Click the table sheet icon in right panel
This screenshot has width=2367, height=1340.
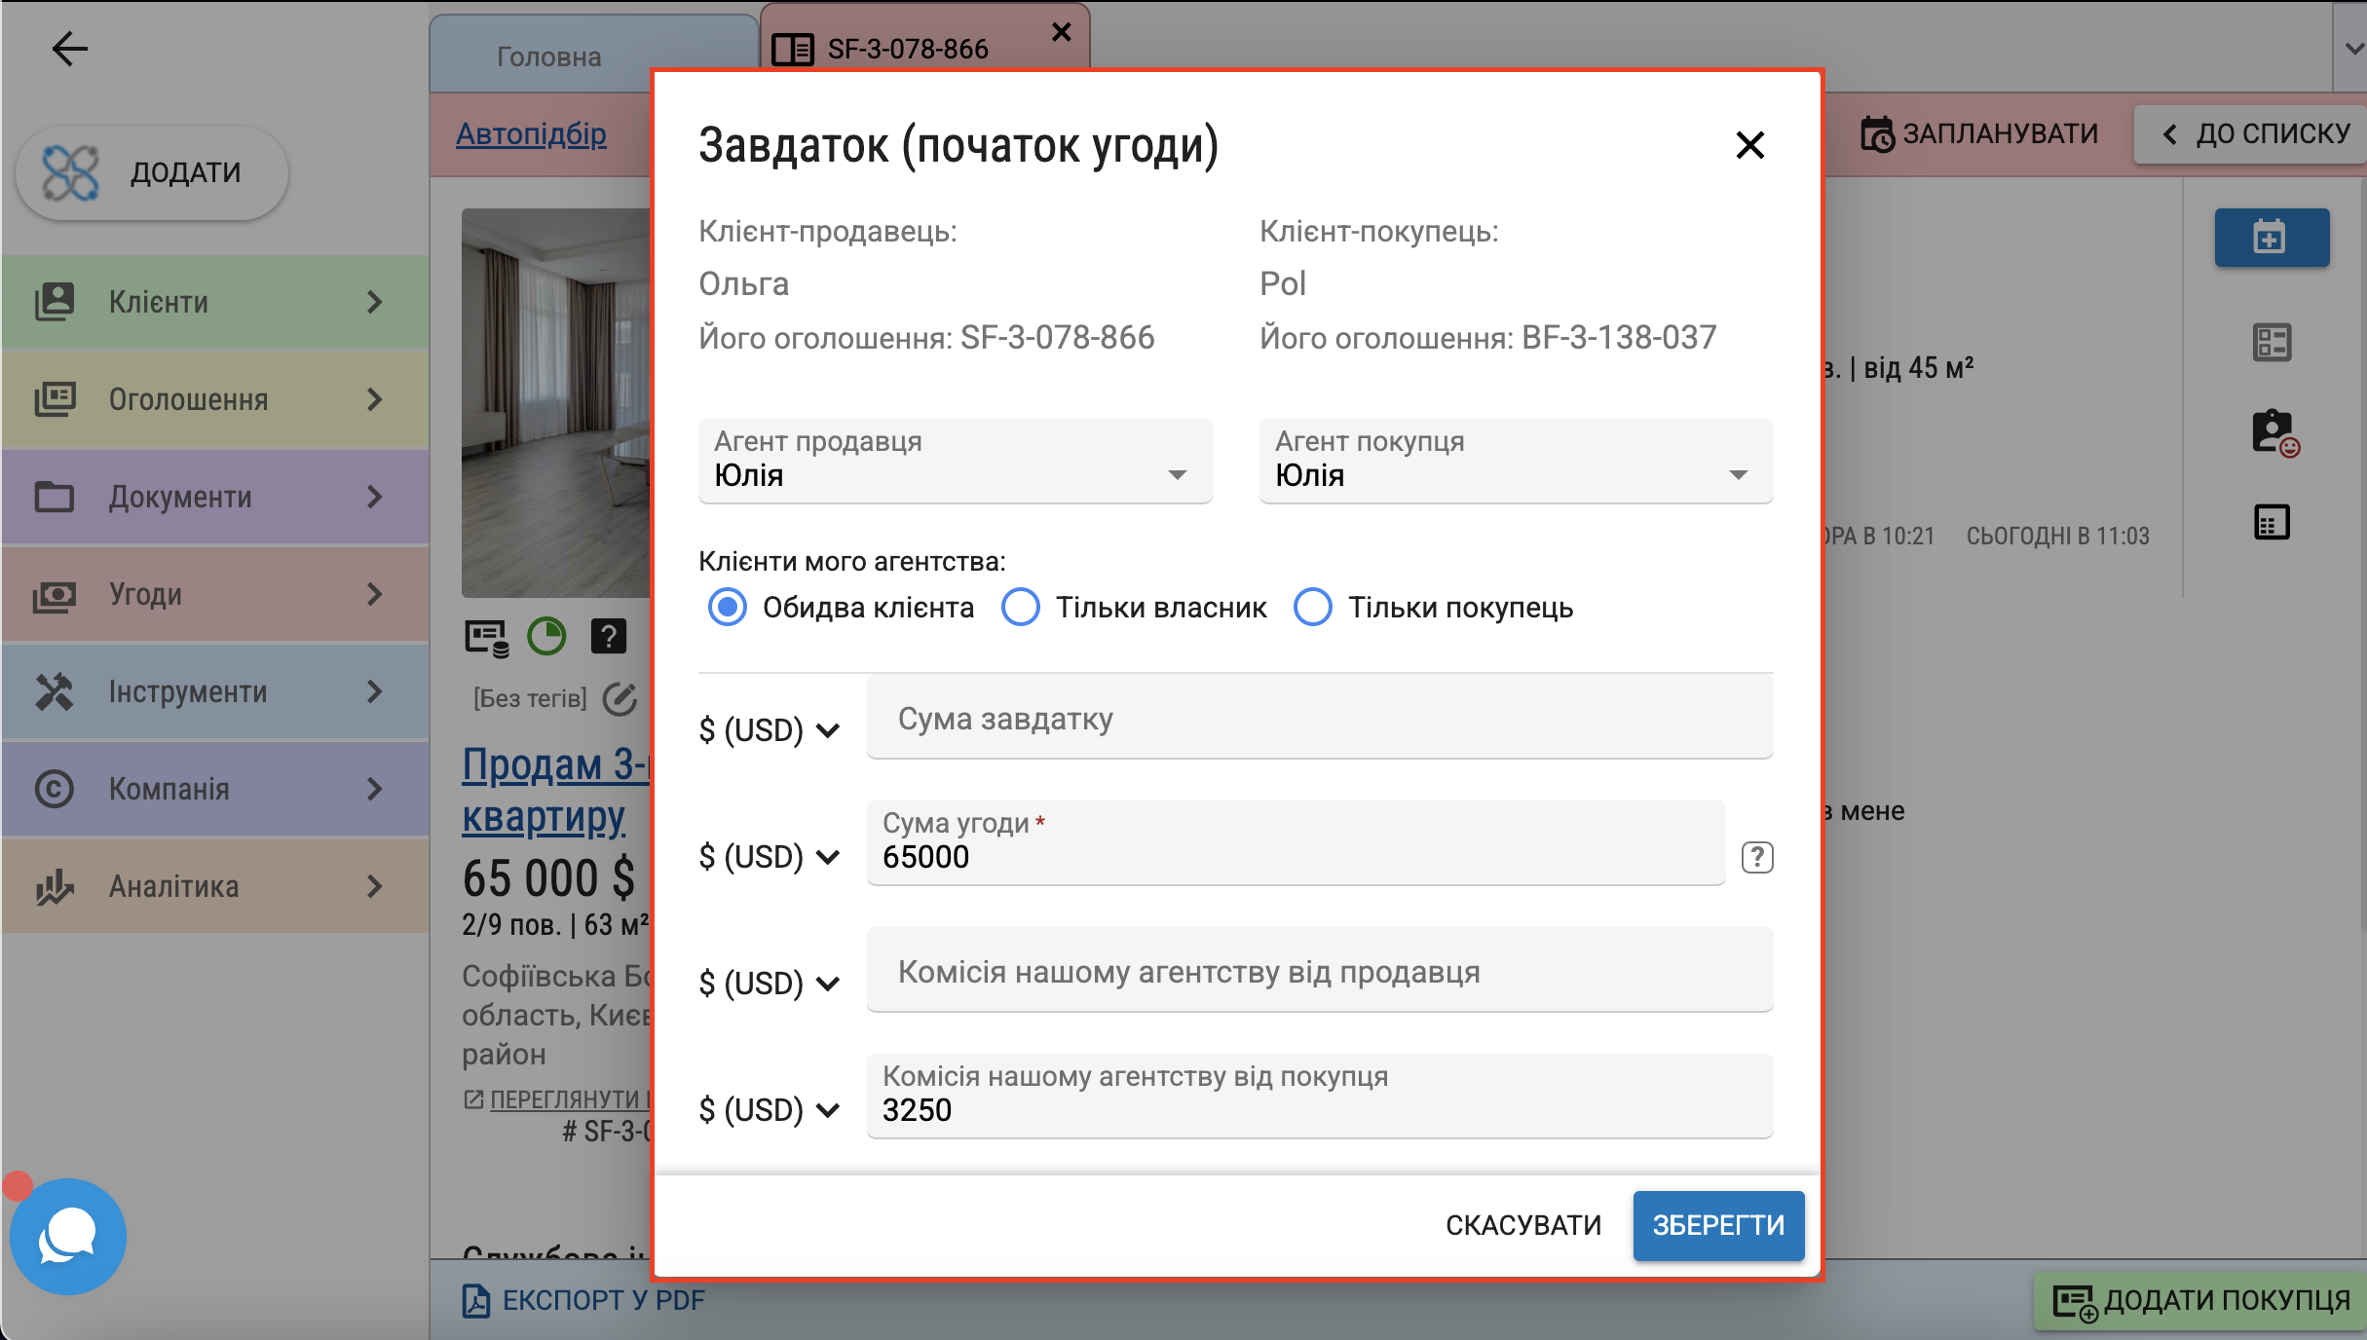2272,523
